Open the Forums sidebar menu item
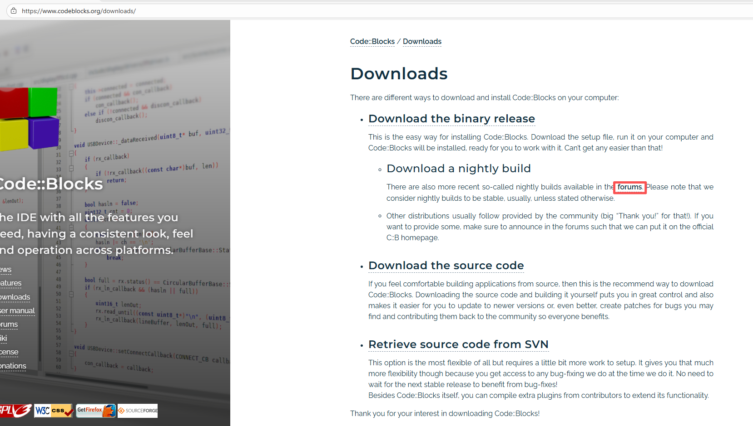 point(9,324)
